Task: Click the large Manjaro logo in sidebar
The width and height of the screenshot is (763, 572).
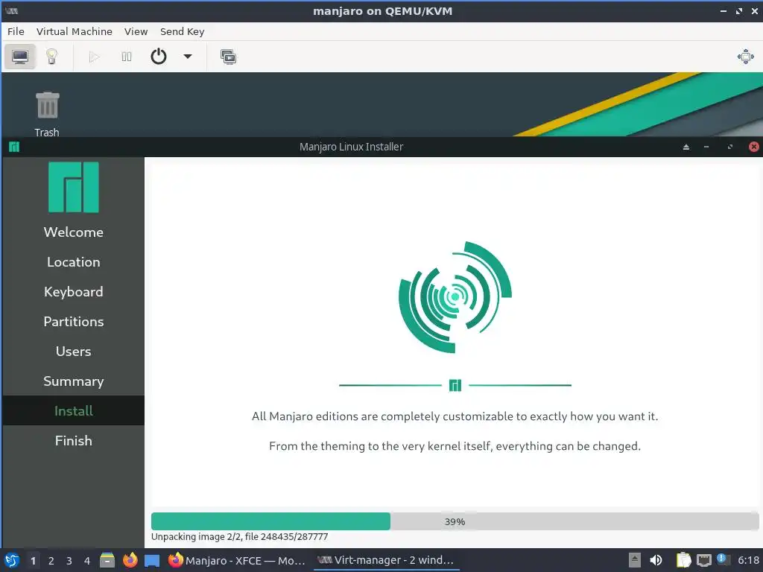Action: point(74,187)
